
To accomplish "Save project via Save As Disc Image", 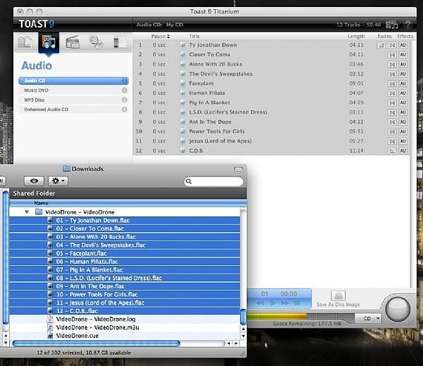I will coord(338,299).
